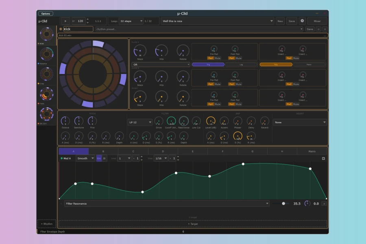
Task: Open the Filter Resonance target dropdown
Action: tap(167, 204)
